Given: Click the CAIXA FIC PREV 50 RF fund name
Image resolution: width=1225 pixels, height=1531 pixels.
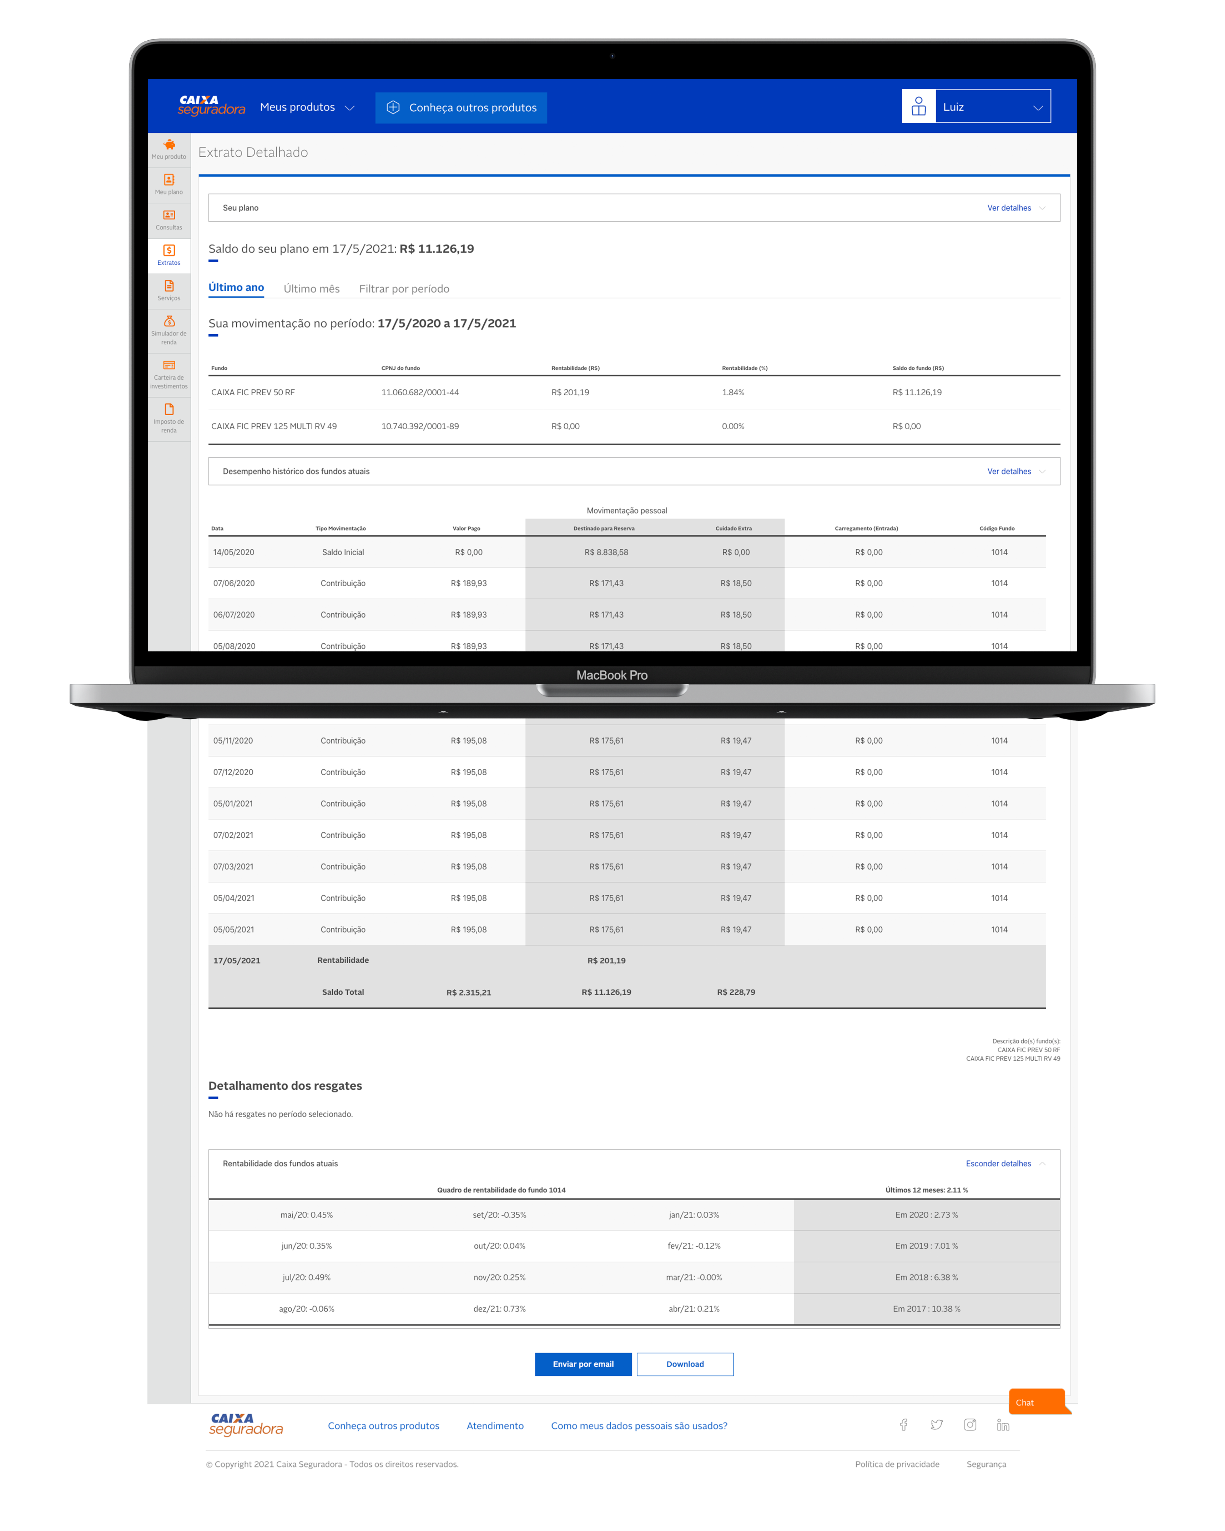Looking at the screenshot, I should pos(253,393).
